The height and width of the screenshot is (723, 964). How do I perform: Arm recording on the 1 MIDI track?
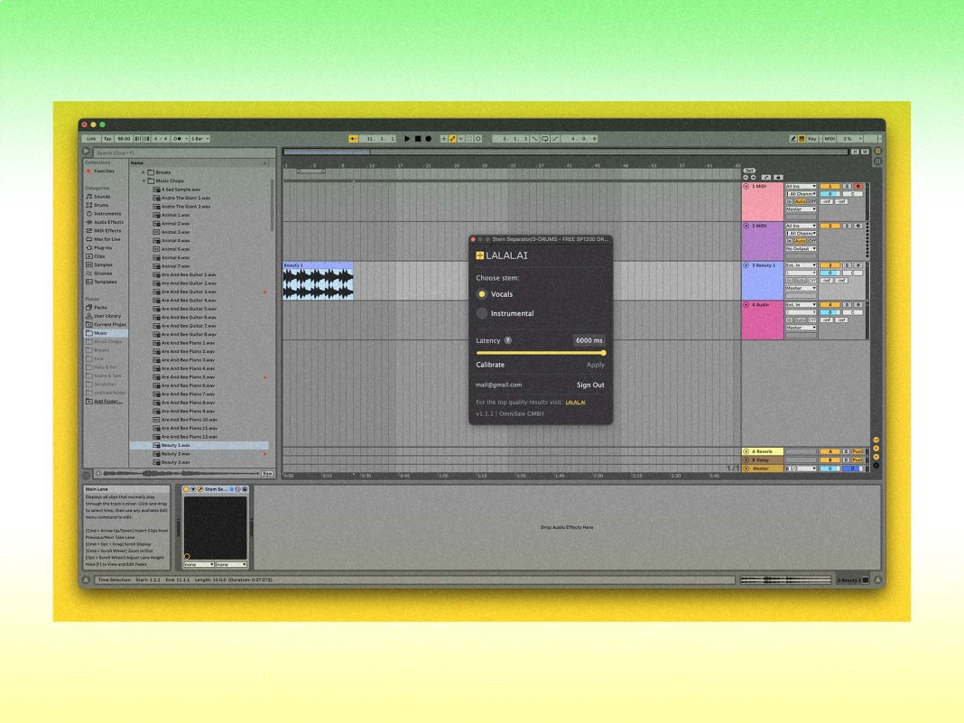pyautogui.click(x=859, y=186)
